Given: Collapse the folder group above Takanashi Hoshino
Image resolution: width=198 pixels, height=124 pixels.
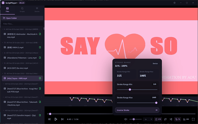Looking at the screenshot, I should point(2,97).
